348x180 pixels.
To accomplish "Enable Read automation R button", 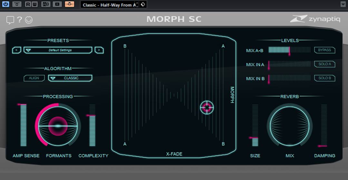I will [x=28, y=4].
